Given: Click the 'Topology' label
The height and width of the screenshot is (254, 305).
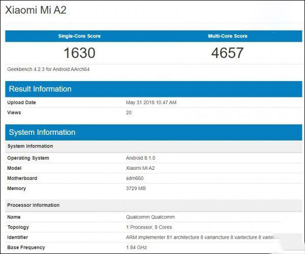Looking at the screenshot, I should tap(18, 227).
